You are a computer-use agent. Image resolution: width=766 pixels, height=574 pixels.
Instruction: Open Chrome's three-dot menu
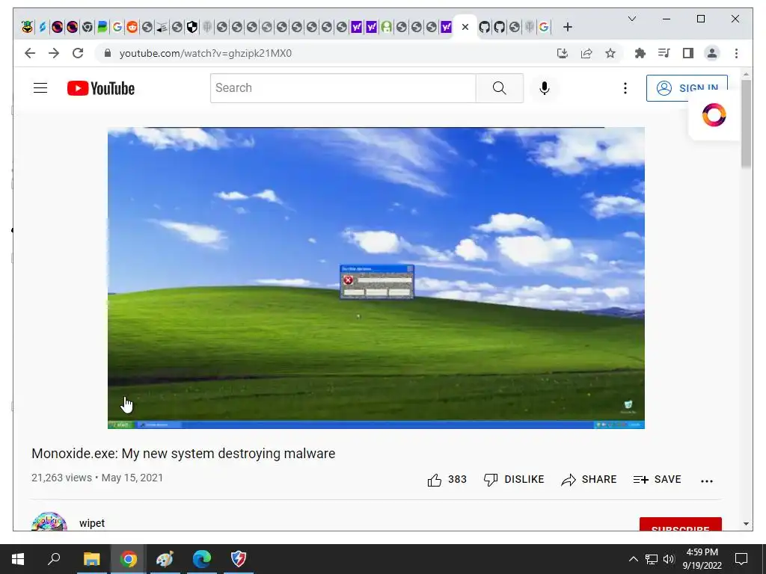pyautogui.click(x=736, y=53)
